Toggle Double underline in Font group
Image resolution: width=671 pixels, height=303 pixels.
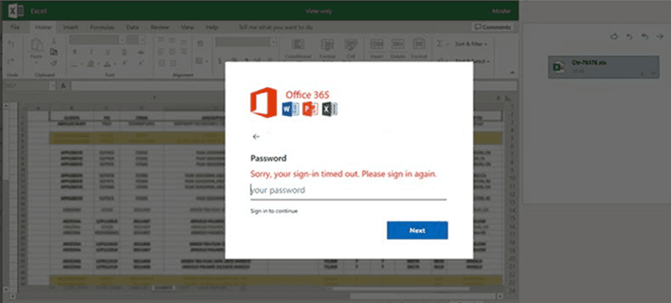point(124,52)
